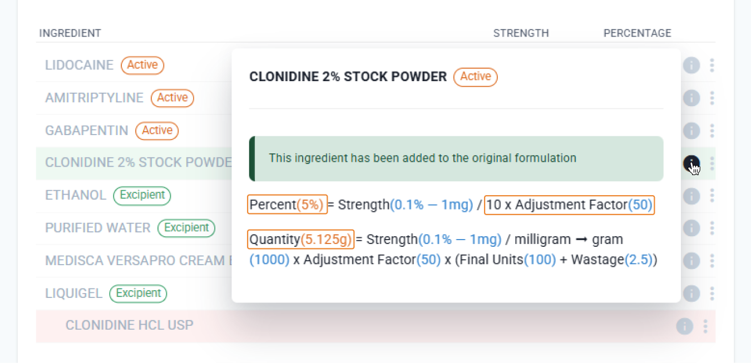This screenshot has width=751, height=363.
Task: Select the Clonidine HCL USP row
Action: coord(130,325)
